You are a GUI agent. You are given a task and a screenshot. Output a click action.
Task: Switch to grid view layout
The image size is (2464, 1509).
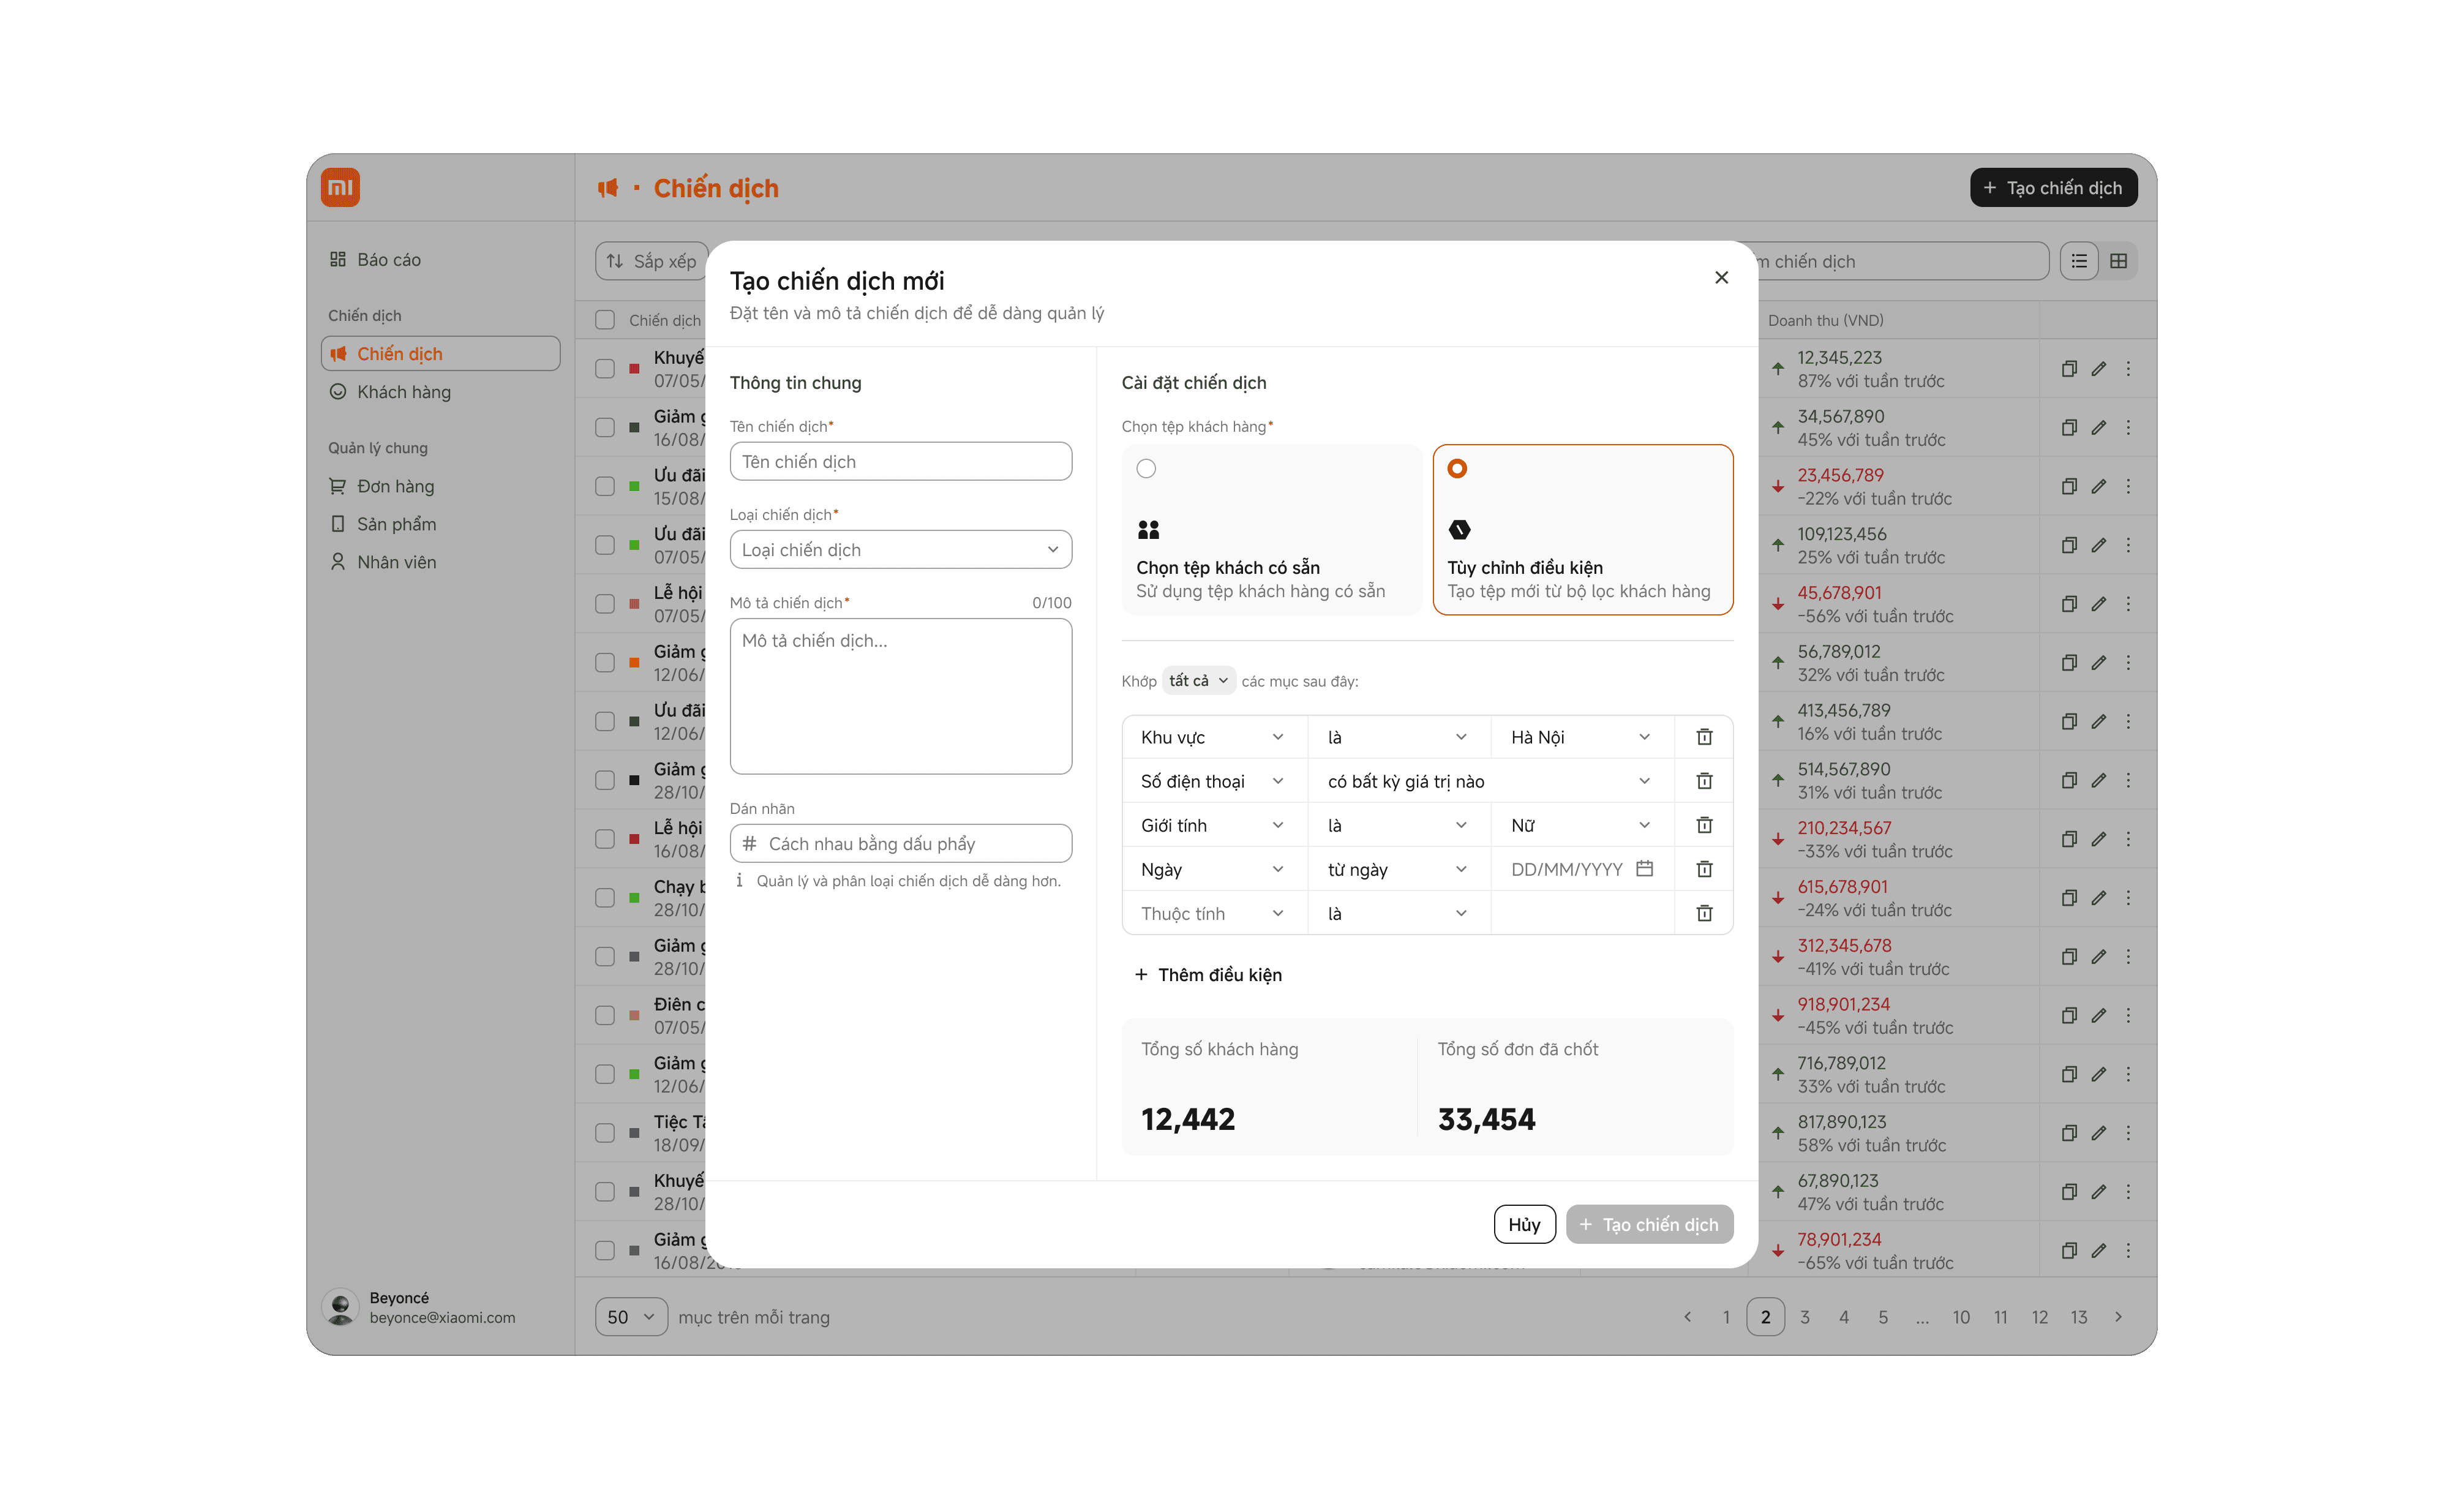(x=2118, y=261)
